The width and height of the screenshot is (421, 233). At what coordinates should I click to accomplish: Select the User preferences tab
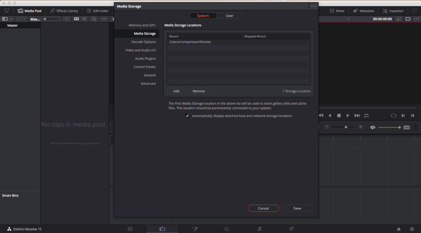(230, 16)
